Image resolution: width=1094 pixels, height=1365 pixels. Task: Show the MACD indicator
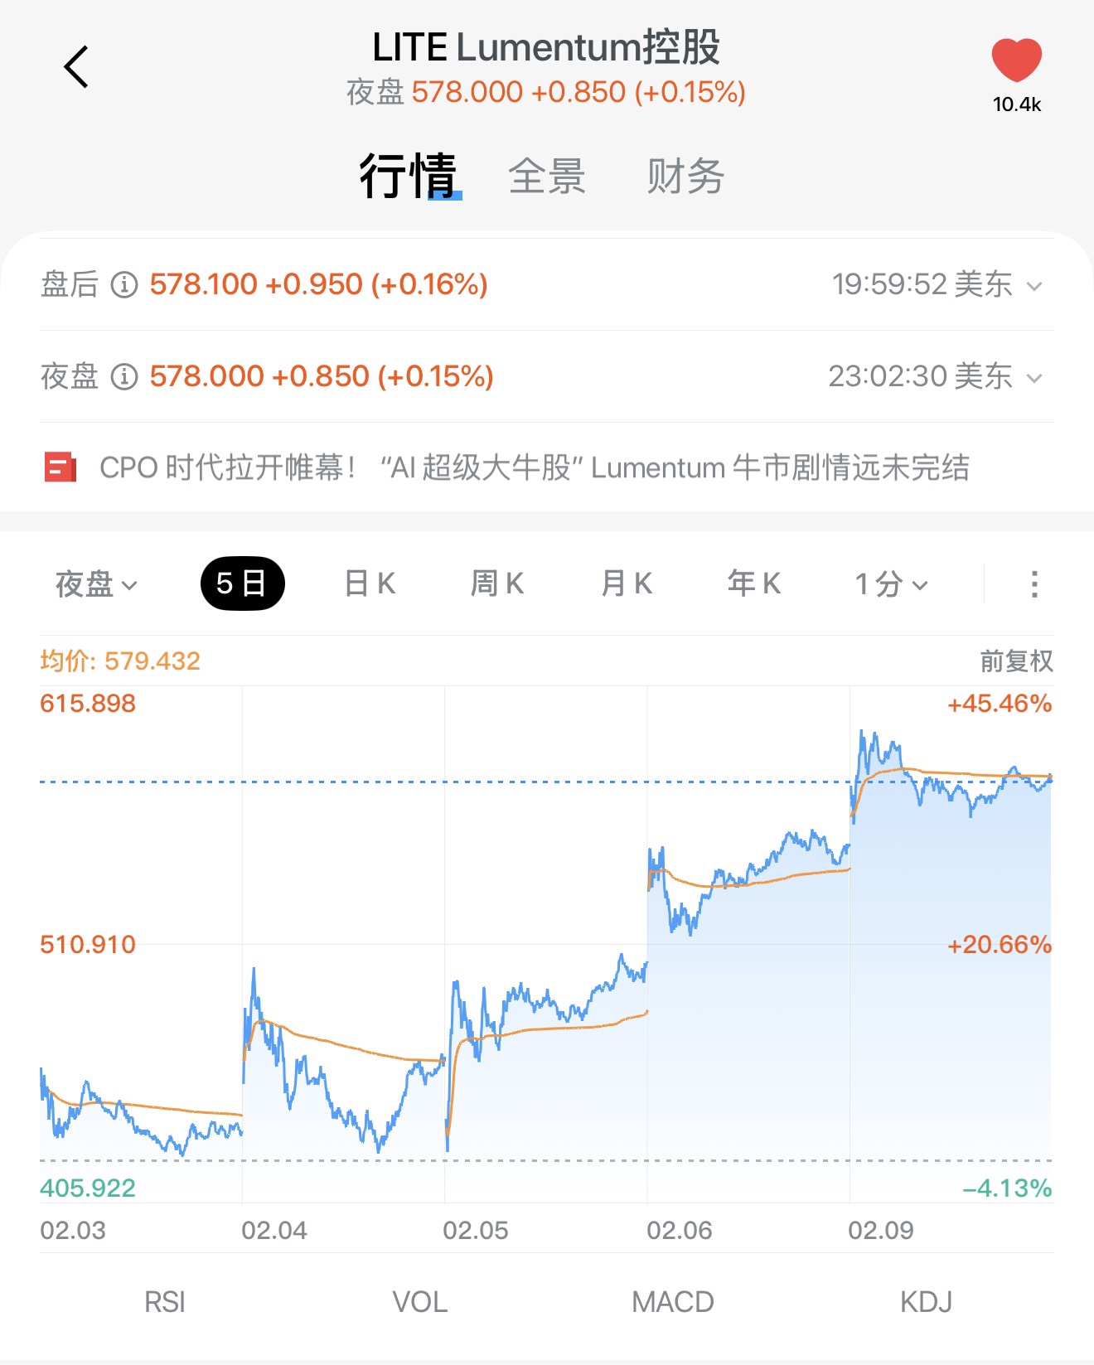672,1302
